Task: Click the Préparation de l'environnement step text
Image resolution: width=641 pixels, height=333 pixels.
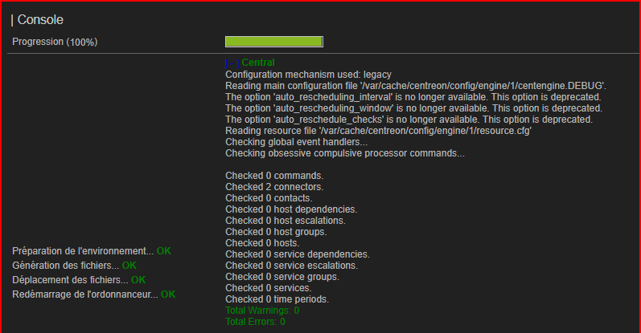Action: (x=83, y=251)
